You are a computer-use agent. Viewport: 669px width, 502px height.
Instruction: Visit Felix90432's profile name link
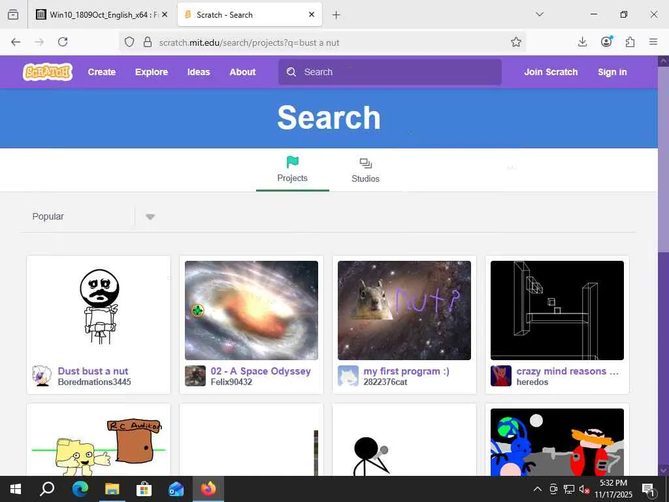231,382
